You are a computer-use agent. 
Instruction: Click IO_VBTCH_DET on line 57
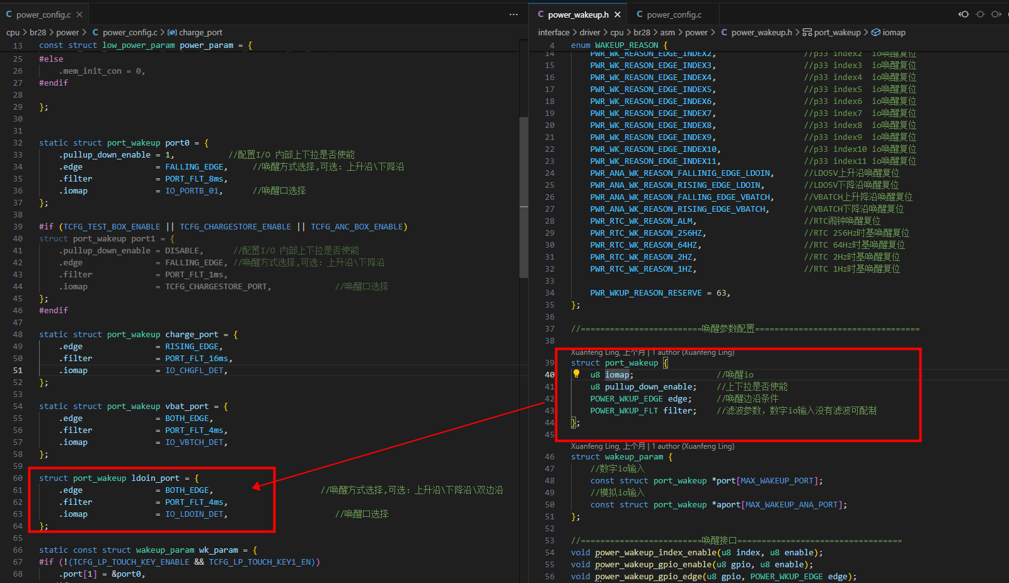(x=194, y=442)
